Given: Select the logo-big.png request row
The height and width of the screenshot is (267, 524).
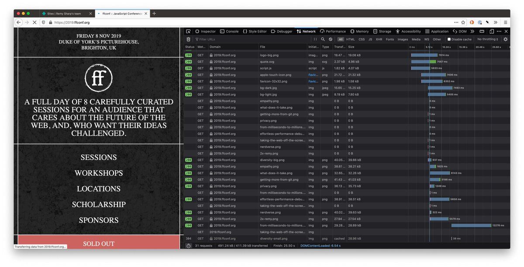Looking at the screenshot, I should pos(347,55).
